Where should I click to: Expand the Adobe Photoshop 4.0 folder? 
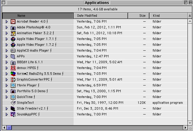(7, 27)
